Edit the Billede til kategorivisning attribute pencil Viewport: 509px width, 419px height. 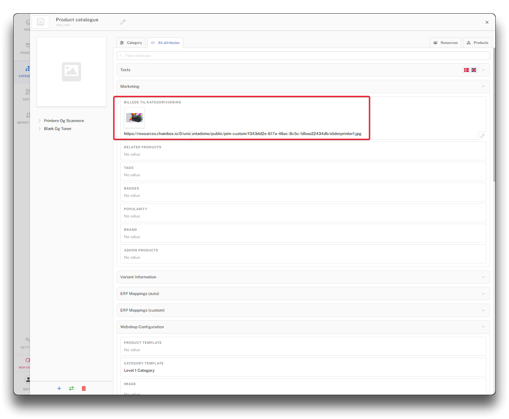click(x=483, y=136)
